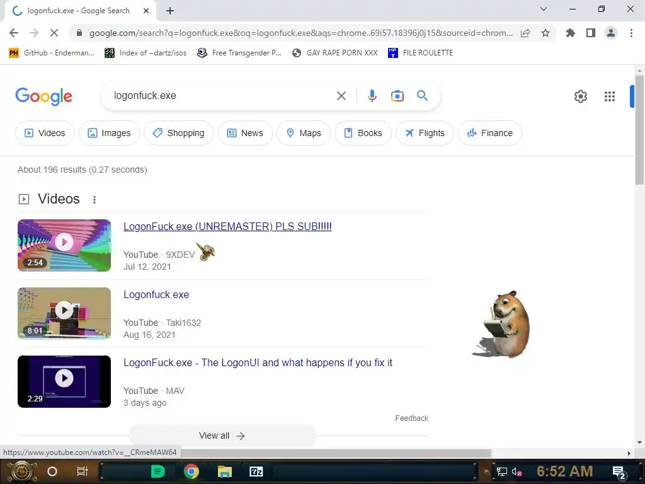This screenshot has width=645, height=484.
Task: Bookmark this page with the star icon
Action: click(x=545, y=33)
